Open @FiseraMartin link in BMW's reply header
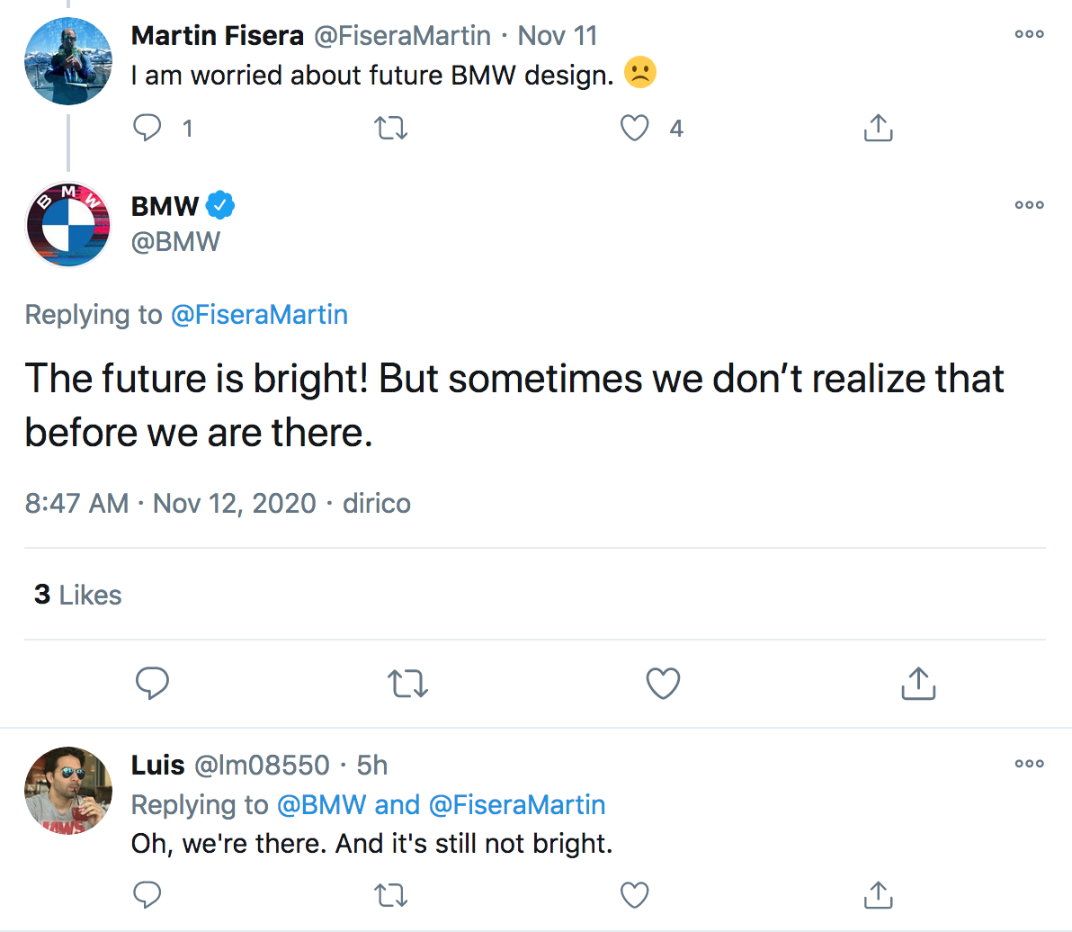Image resolution: width=1072 pixels, height=932 pixels. 259,315
